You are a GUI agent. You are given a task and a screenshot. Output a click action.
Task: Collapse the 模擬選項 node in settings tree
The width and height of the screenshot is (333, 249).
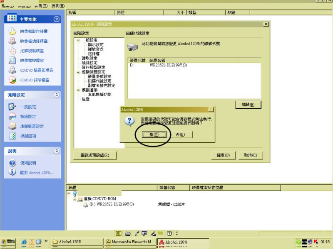click(x=78, y=90)
